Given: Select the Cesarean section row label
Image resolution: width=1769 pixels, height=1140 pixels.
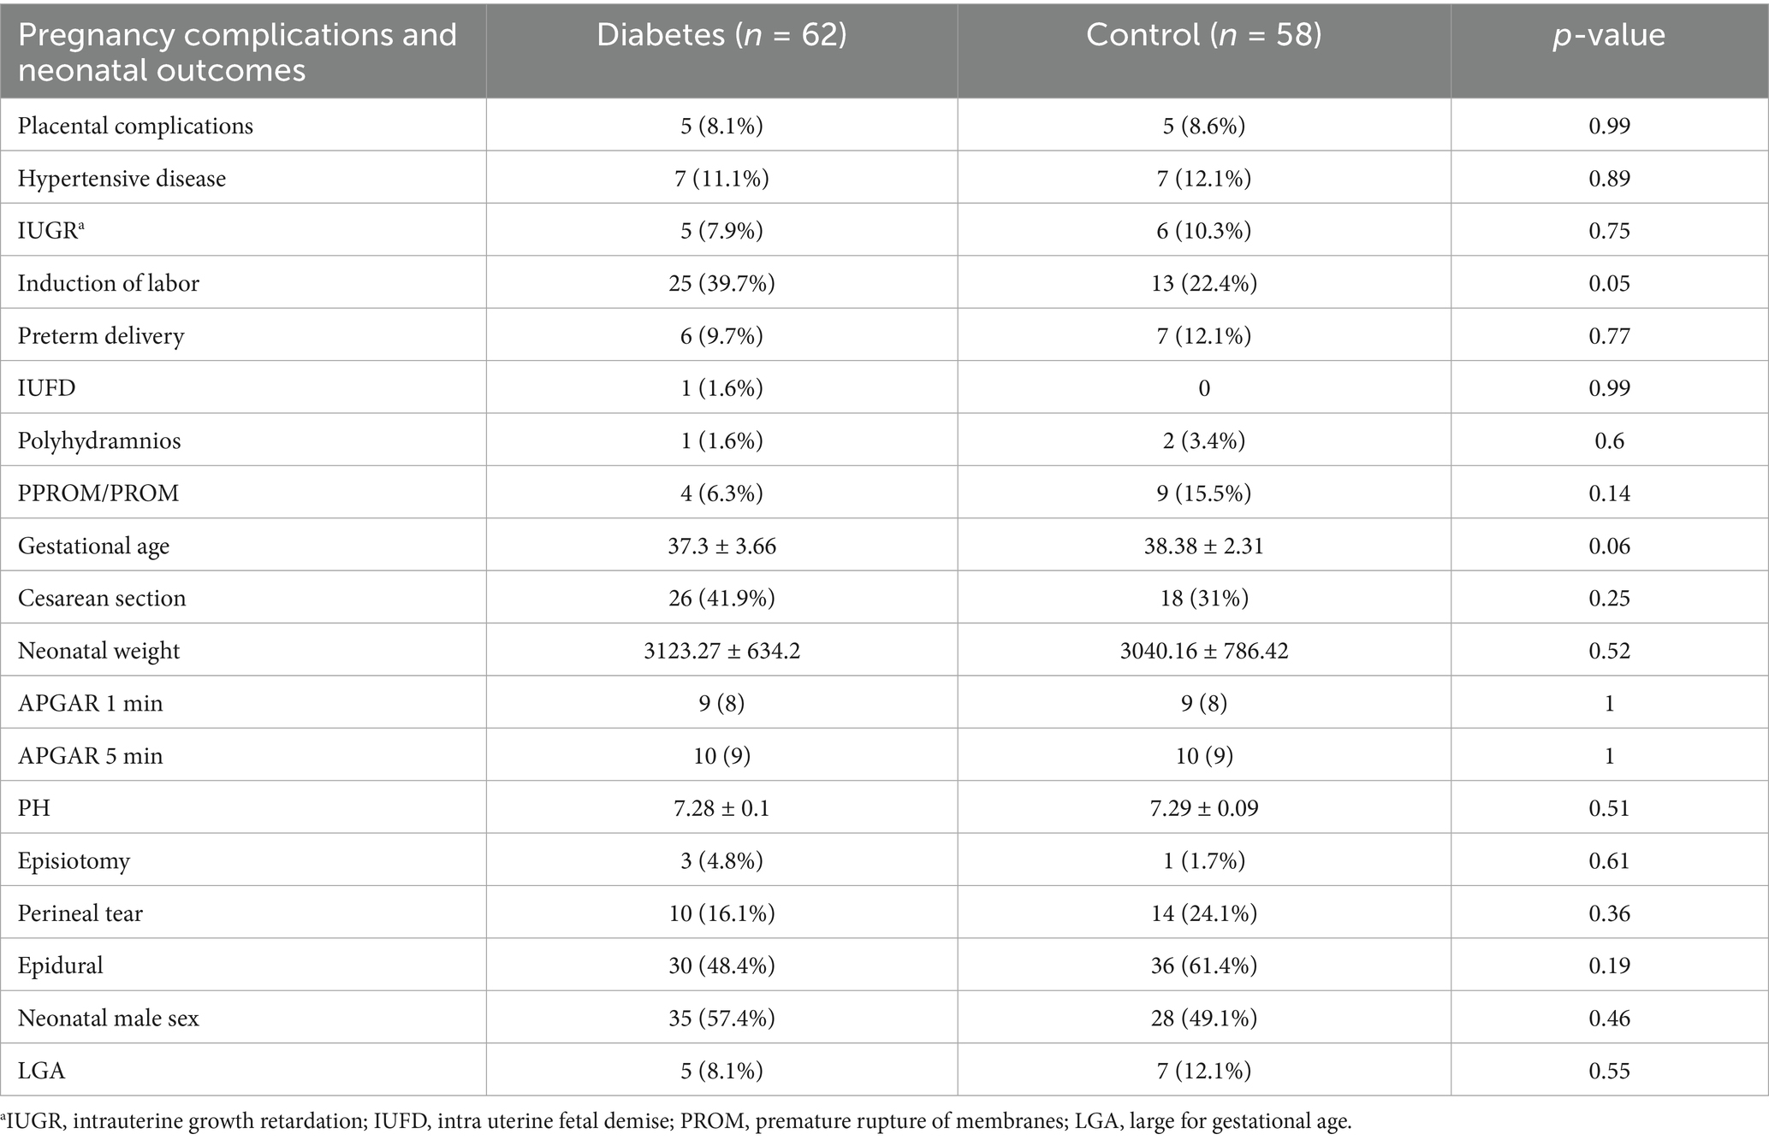Looking at the screenshot, I should [102, 598].
